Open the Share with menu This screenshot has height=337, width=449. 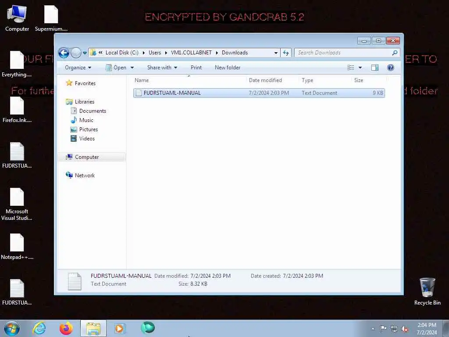[x=162, y=68]
